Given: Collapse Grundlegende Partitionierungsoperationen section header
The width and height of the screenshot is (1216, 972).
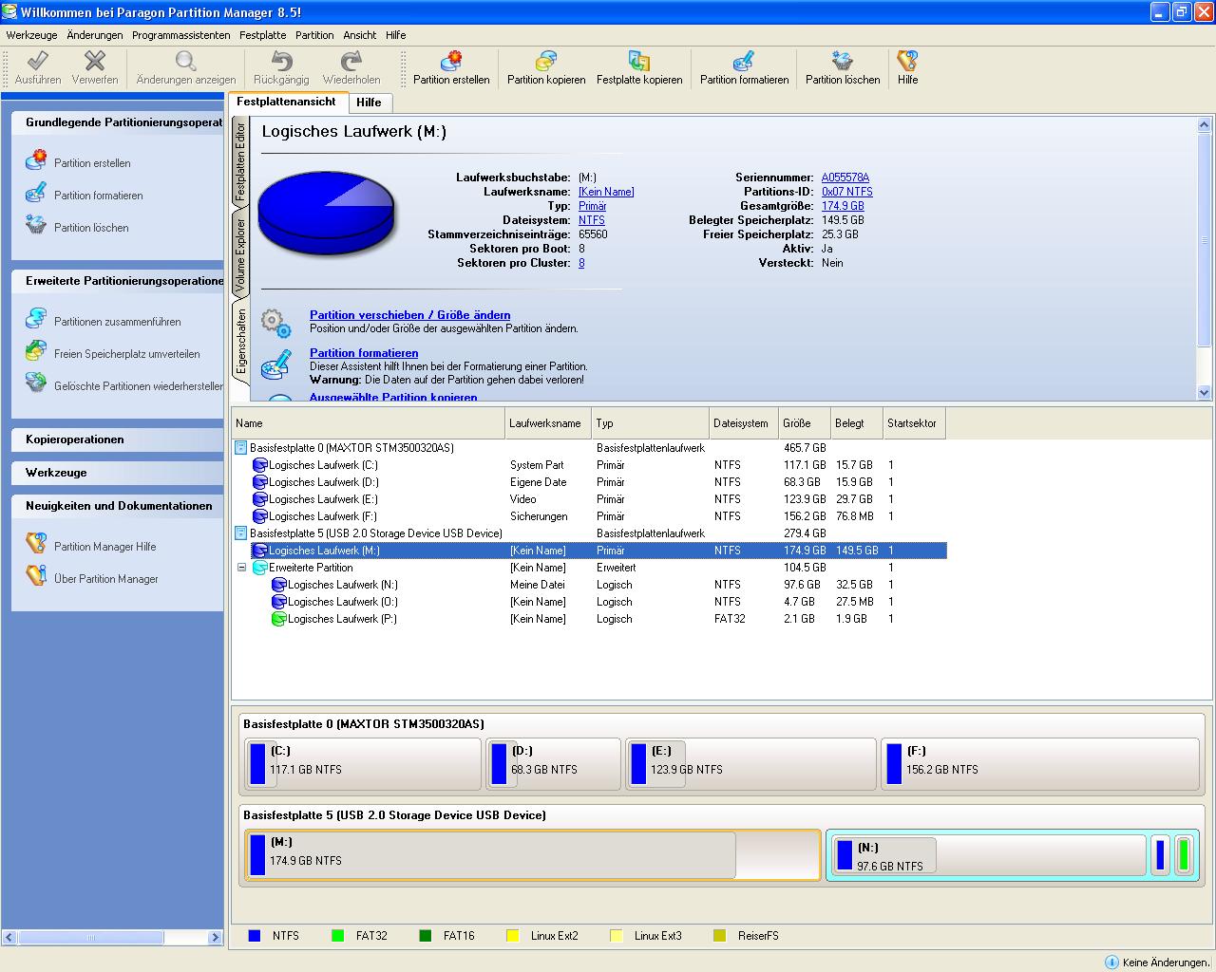Looking at the screenshot, I should (x=117, y=122).
